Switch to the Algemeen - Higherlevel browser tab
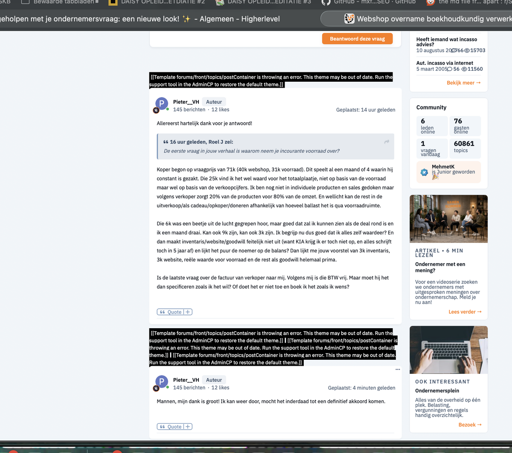 coord(140,19)
